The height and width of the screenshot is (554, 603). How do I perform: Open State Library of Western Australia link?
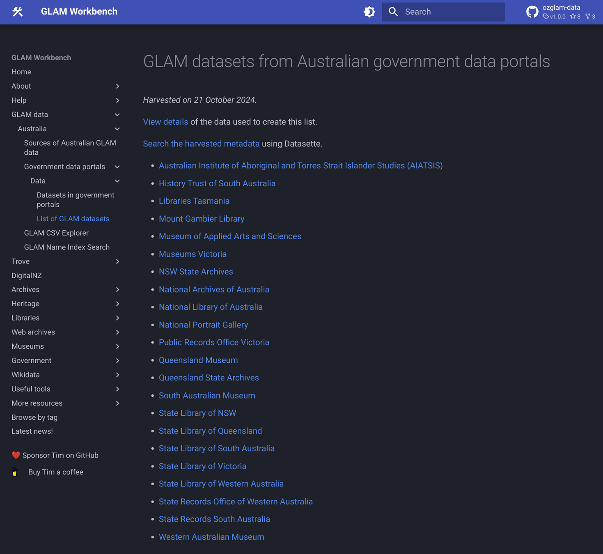(221, 484)
